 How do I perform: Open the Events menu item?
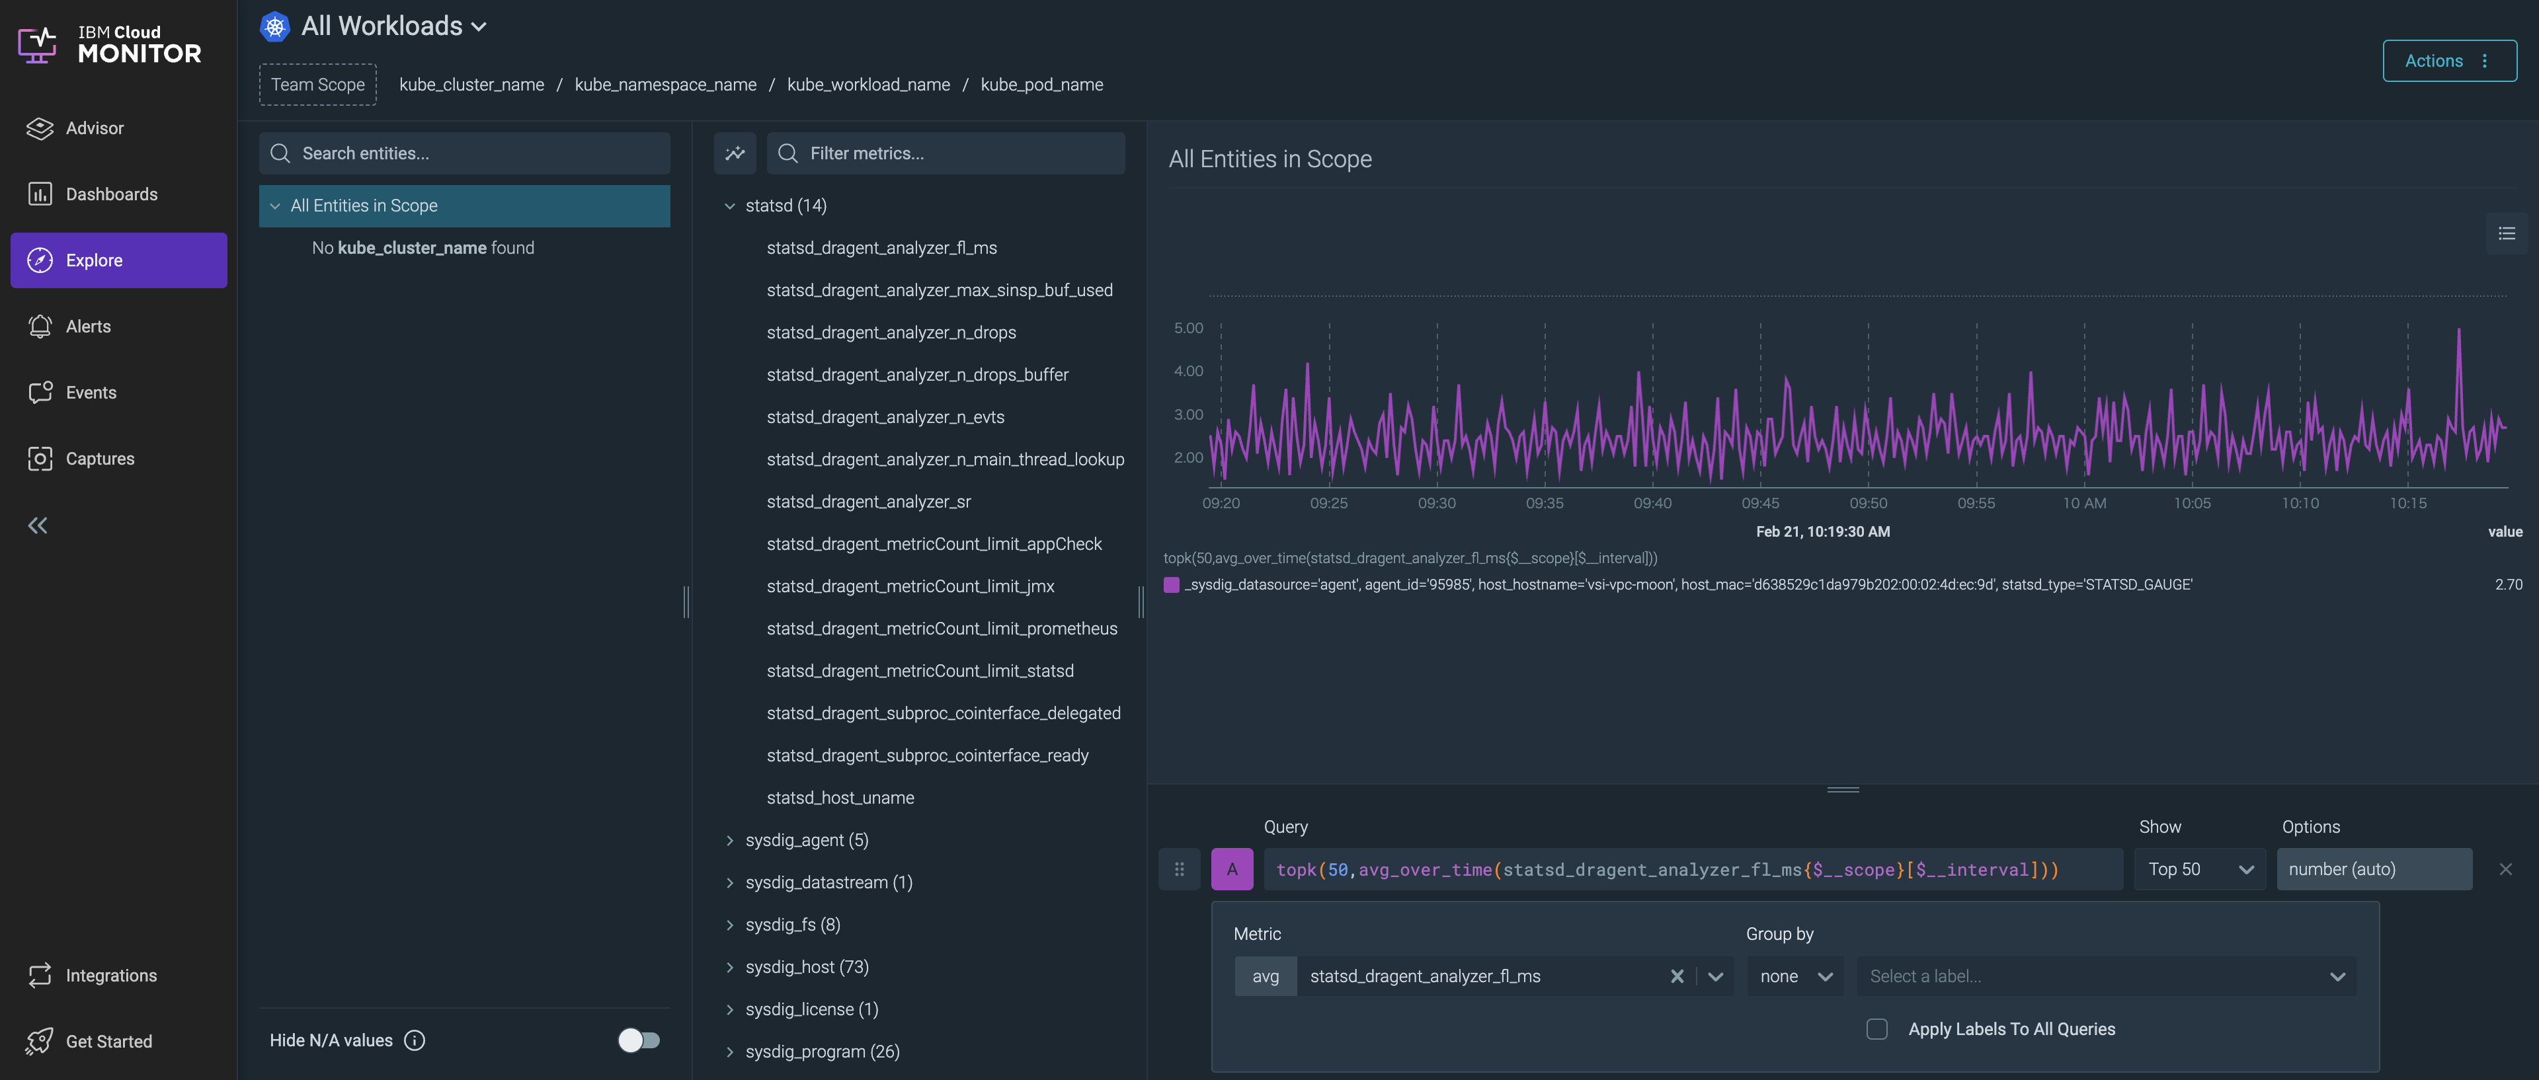[91, 392]
